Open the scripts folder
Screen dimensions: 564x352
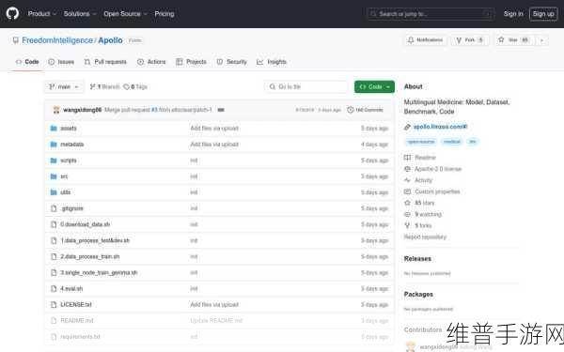[x=69, y=161]
